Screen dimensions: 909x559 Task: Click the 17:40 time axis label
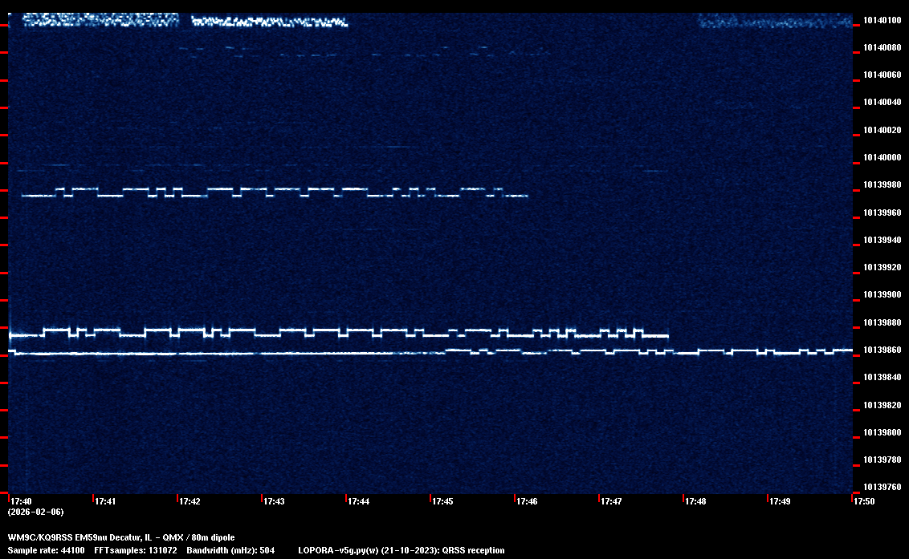click(x=21, y=501)
